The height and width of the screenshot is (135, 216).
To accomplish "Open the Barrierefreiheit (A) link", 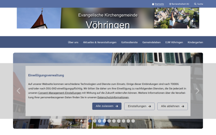I will (x=179, y=4).
